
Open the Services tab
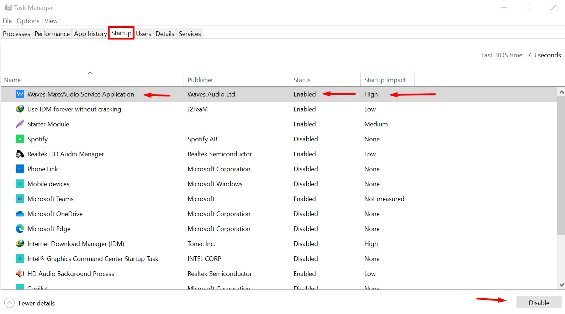(190, 34)
